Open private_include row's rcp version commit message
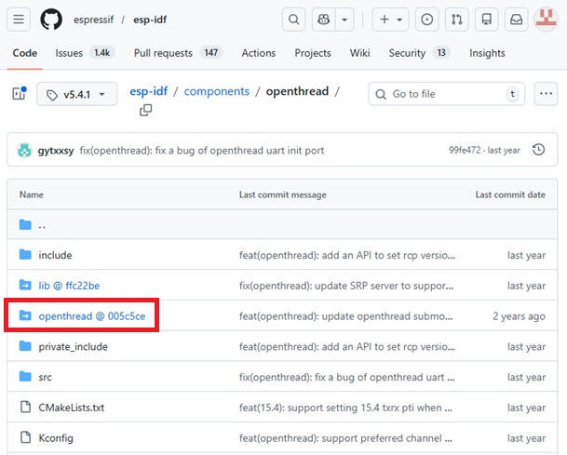 click(x=347, y=346)
